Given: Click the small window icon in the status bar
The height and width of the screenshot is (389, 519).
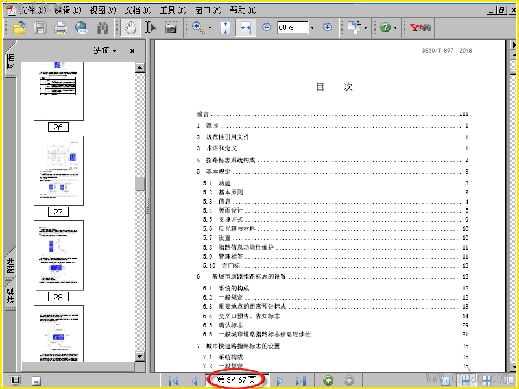Looking at the screenshot, I should 36,381.
